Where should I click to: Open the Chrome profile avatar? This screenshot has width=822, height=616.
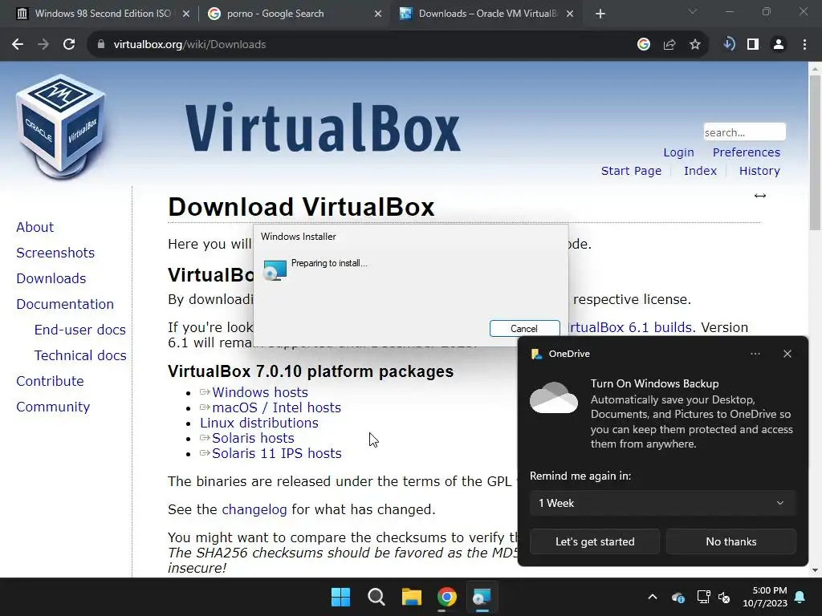[779, 45]
